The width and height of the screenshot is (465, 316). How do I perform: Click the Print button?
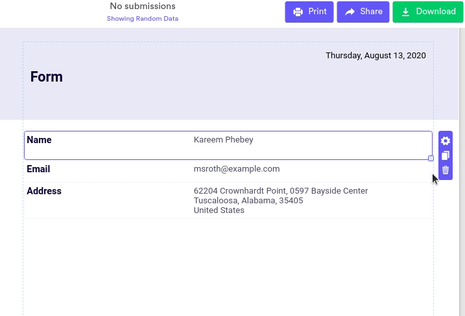pyautogui.click(x=309, y=12)
